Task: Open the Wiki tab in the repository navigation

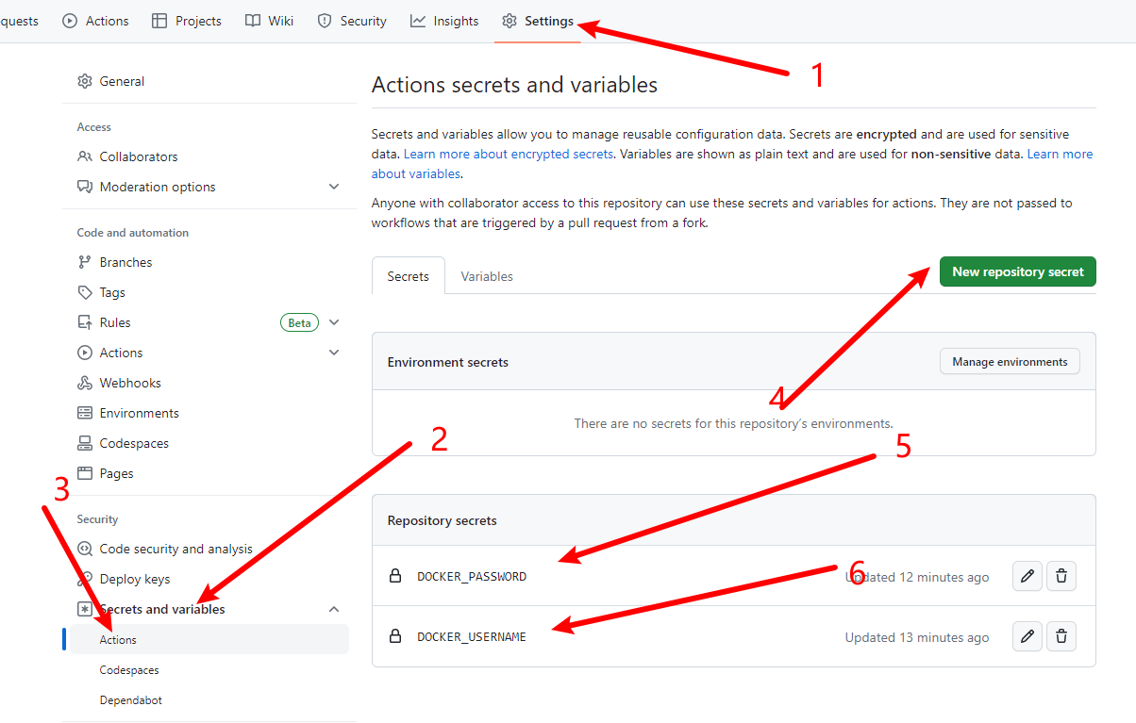Action: (x=269, y=21)
